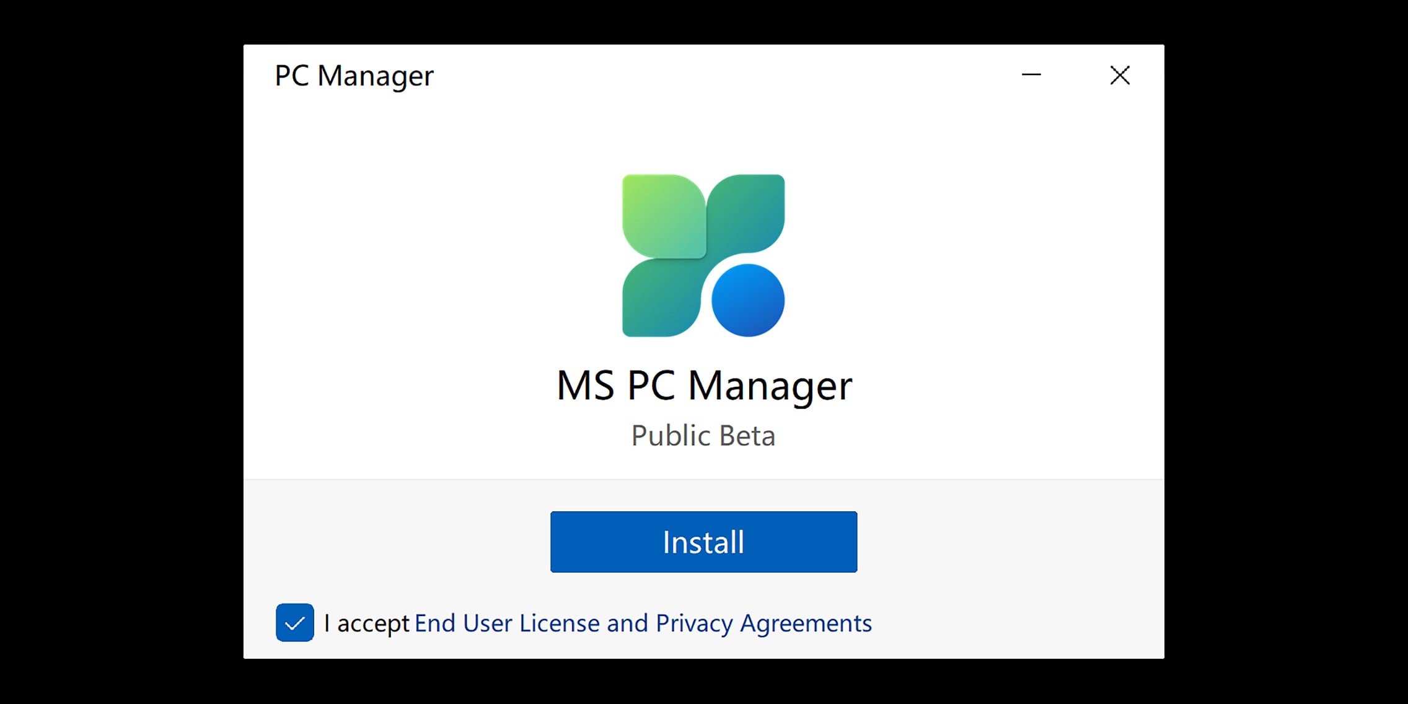
Task: Click the light green top-left logo leaf
Action: (x=662, y=214)
